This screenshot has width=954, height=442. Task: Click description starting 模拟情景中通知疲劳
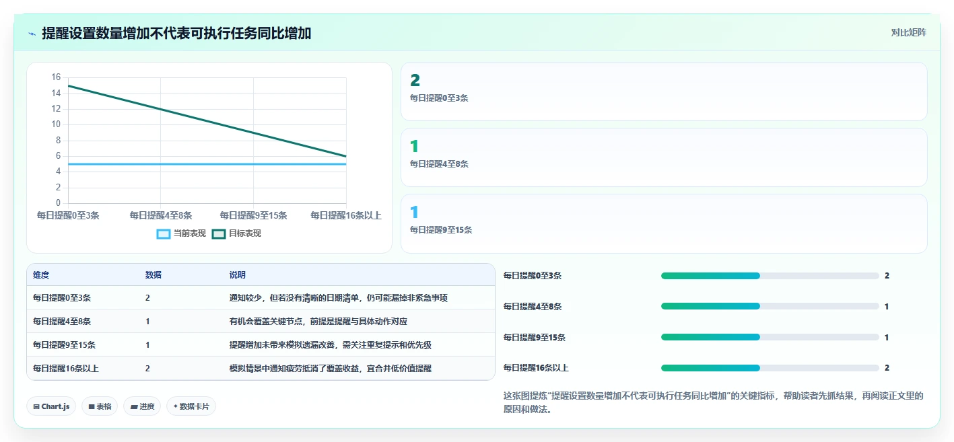click(331, 369)
